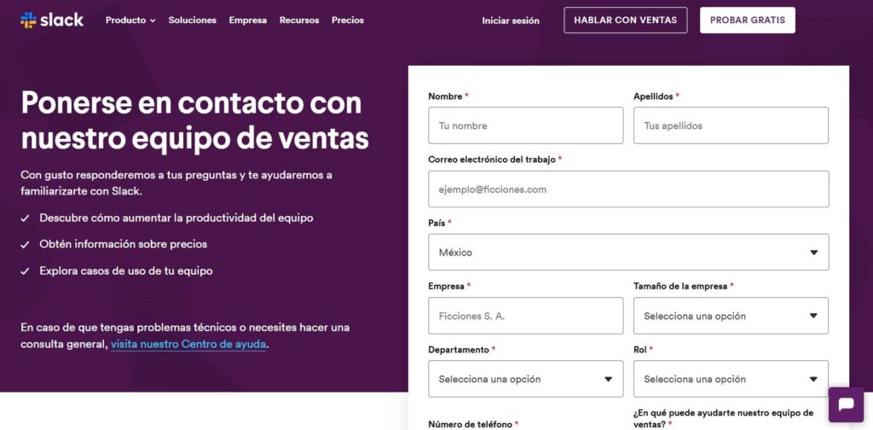Screen dimensions: 873x430
Task: Focus the Nombre input field
Action: (x=525, y=125)
